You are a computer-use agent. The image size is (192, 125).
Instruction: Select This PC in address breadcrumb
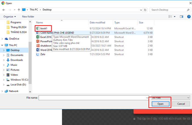[34, 10]
